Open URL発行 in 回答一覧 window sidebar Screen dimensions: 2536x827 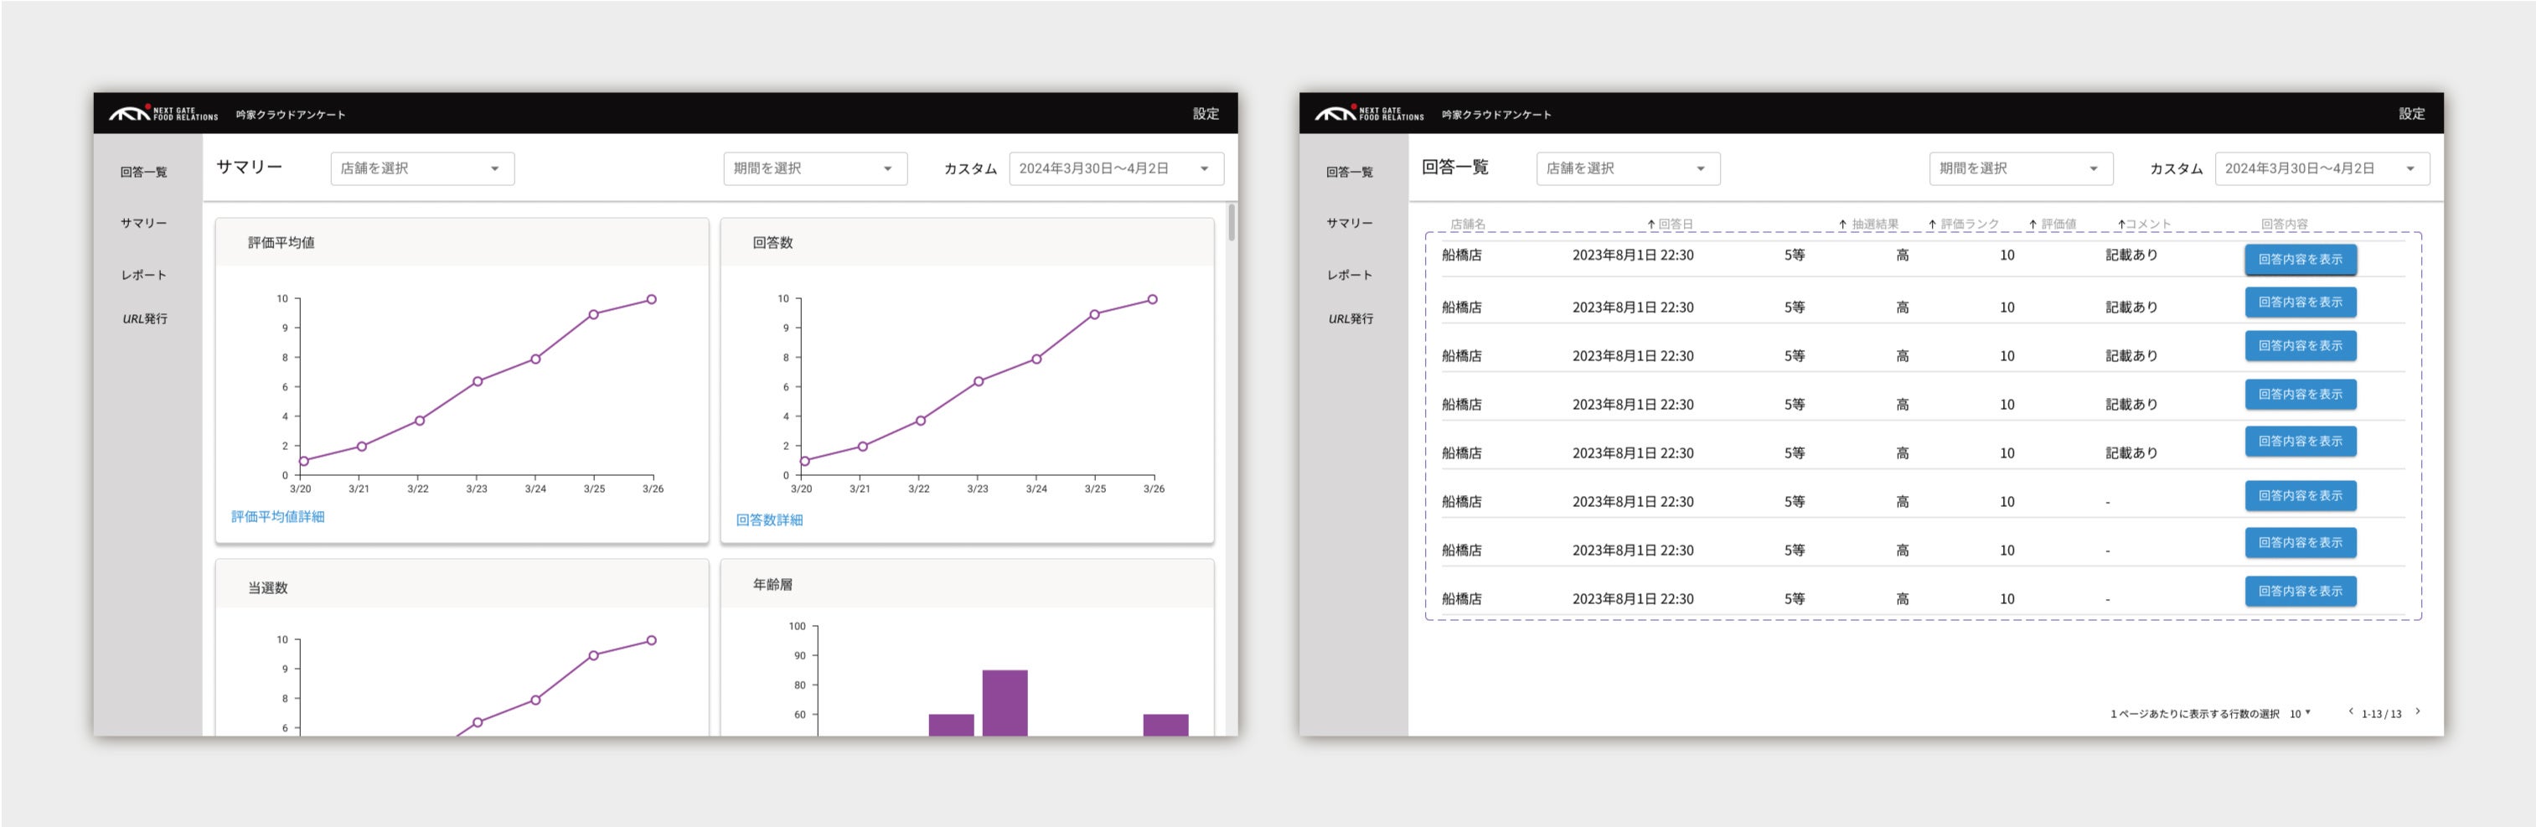click(x=1351, y=319)
